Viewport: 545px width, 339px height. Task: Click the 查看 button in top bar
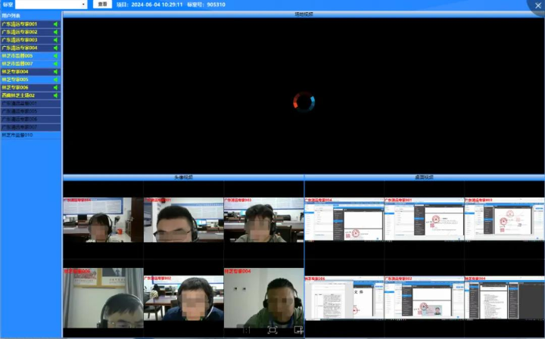click(x=102, y=5)
